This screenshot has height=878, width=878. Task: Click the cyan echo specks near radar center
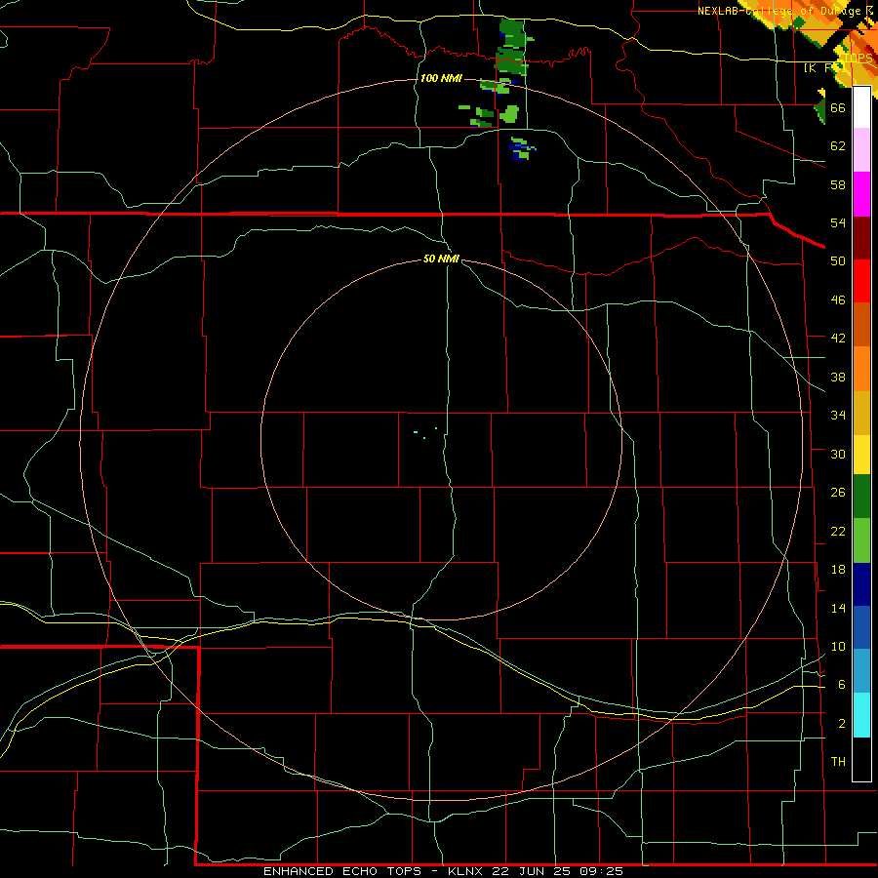coord(425,433)
